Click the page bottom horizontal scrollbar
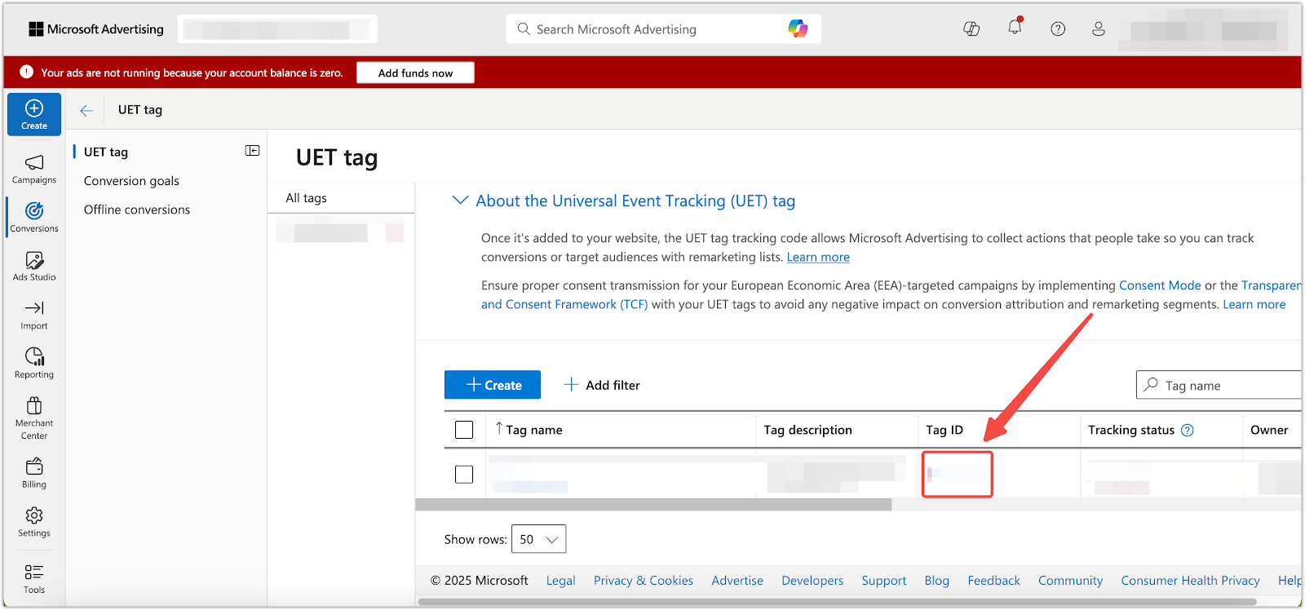Screen dimensions: 1305x610 point(838,602)
